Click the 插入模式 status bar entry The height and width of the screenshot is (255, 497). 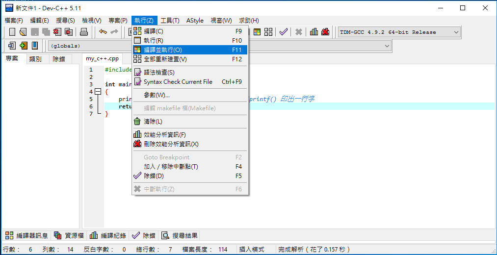(252, 250)
